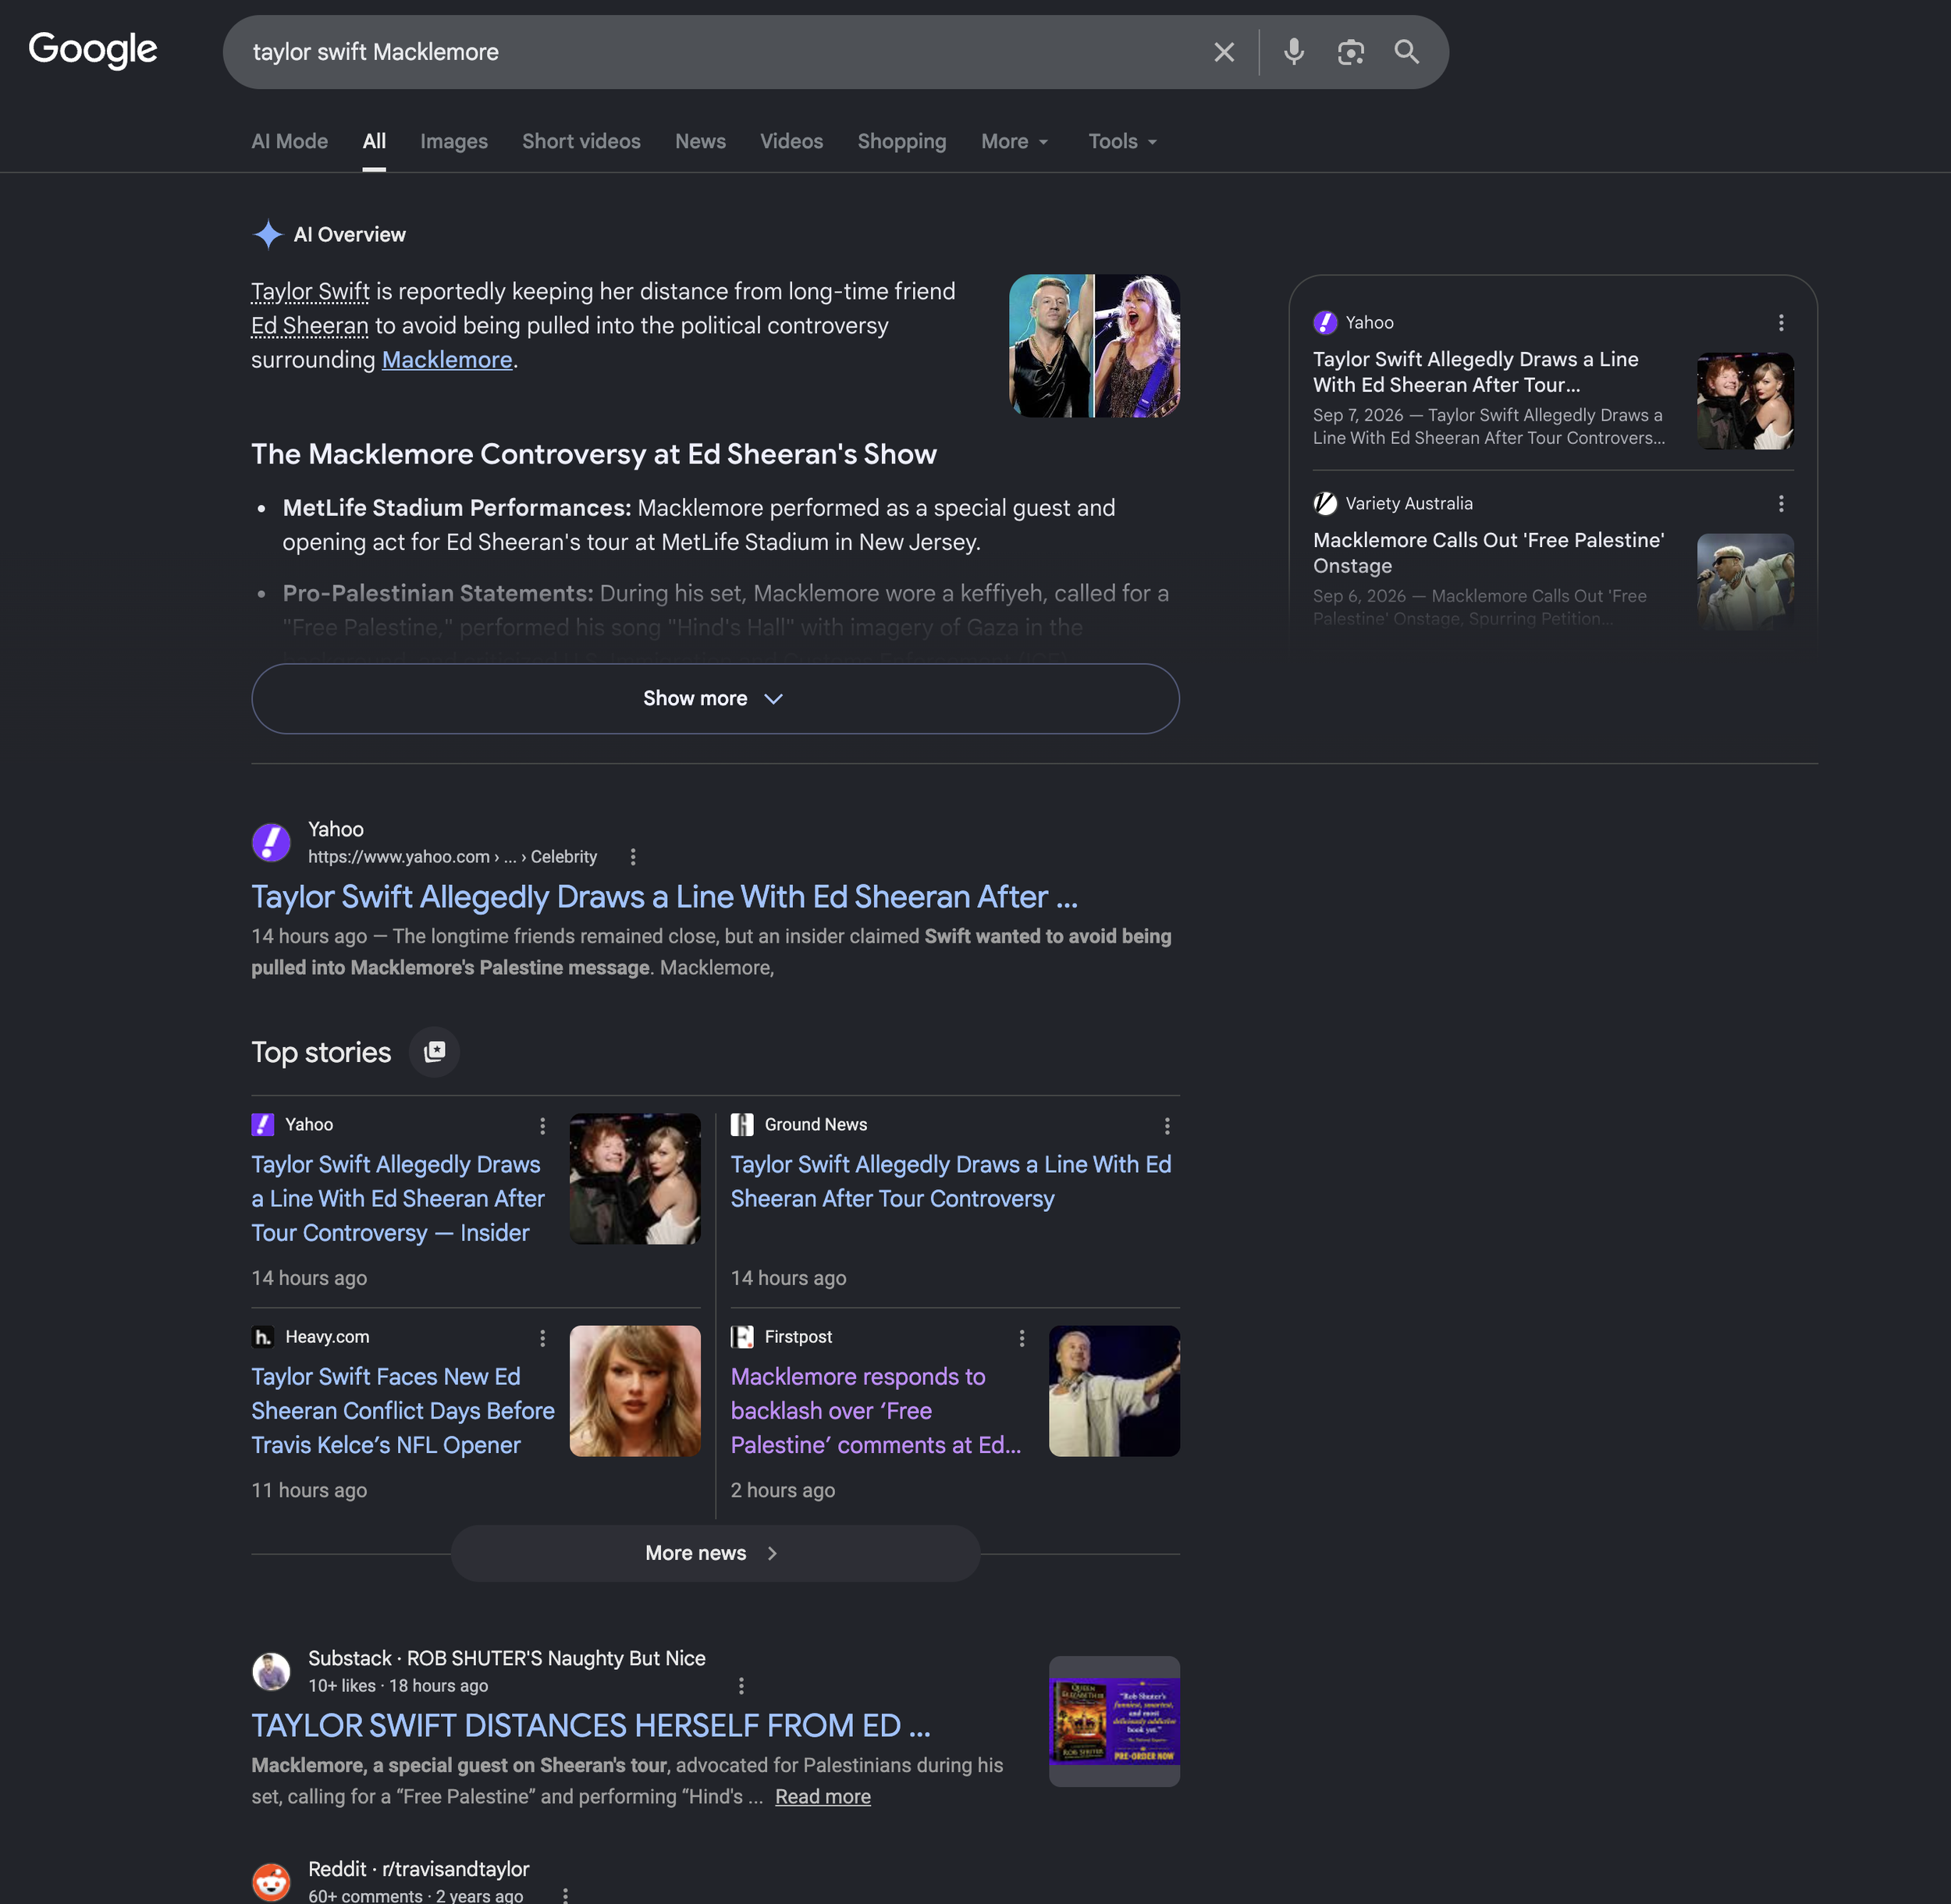Clear the search query with X
This screenshot has height=1904, width=1951.
pyautogui.click(x=1224, y=52)
